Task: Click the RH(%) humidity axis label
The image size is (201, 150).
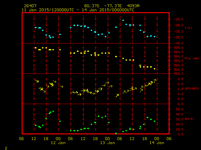Action: click(x=189, y=119)
